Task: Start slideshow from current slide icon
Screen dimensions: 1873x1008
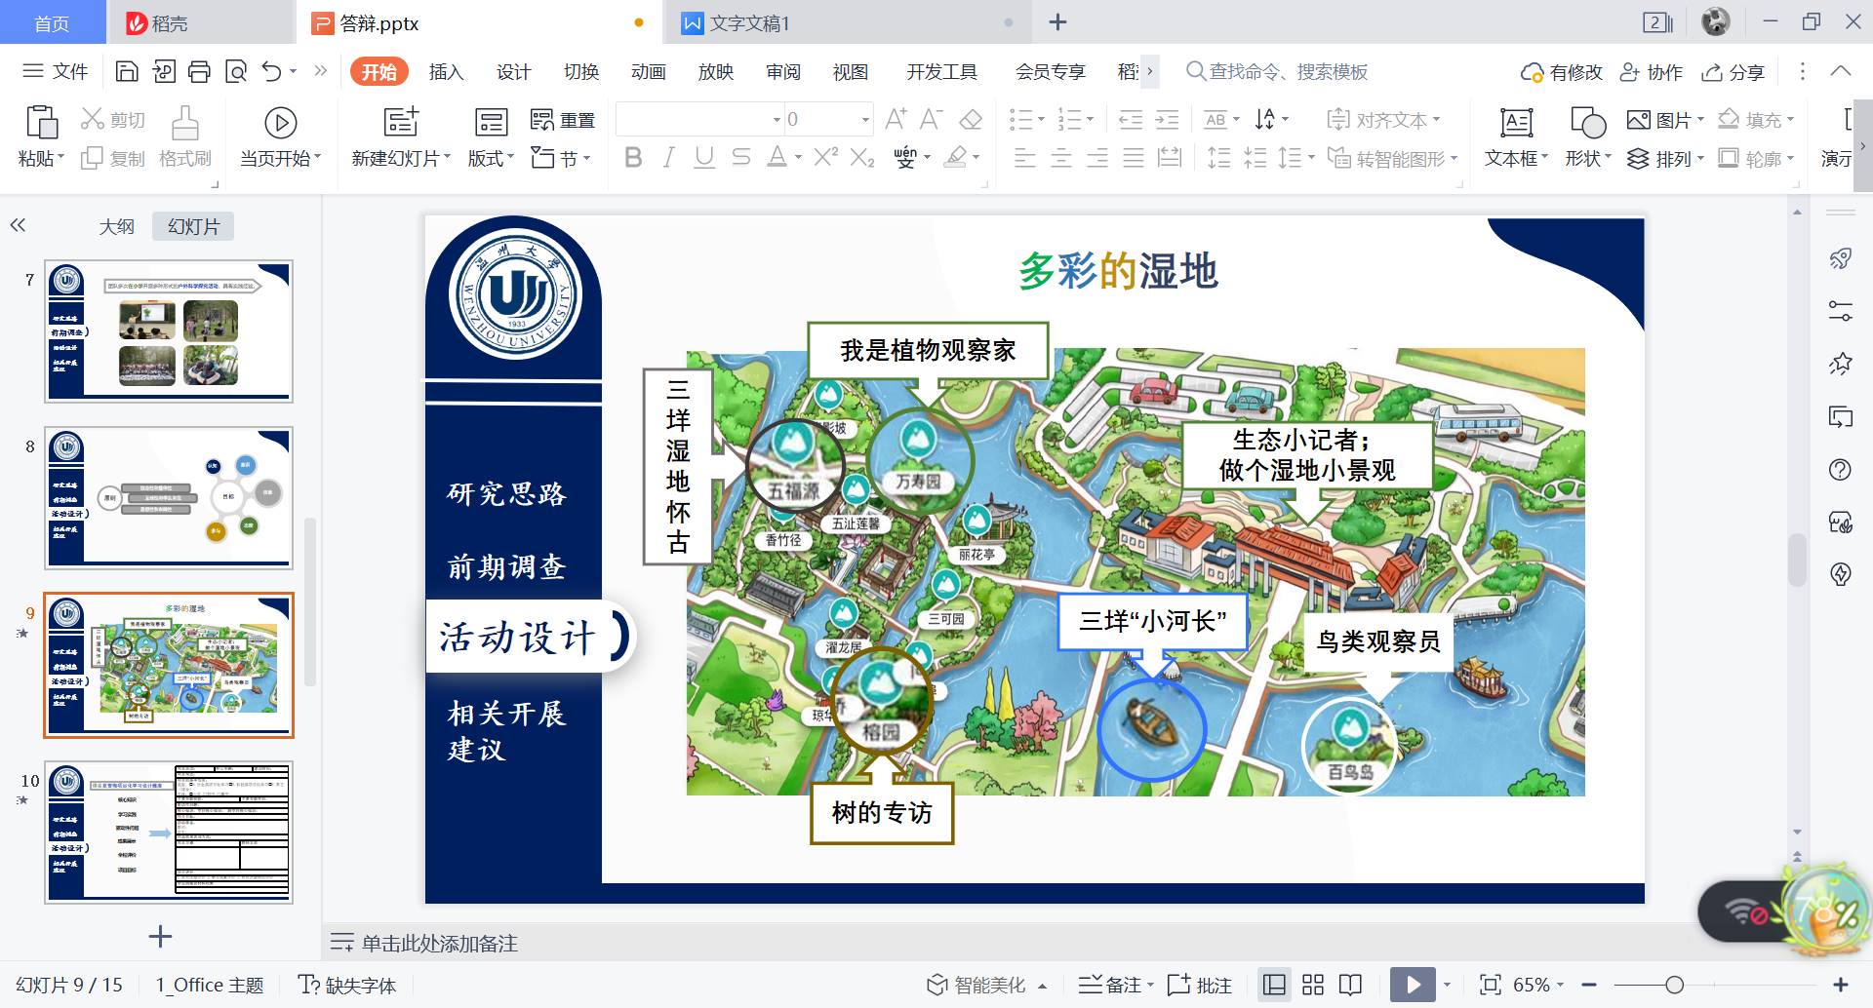Action: 280,124
